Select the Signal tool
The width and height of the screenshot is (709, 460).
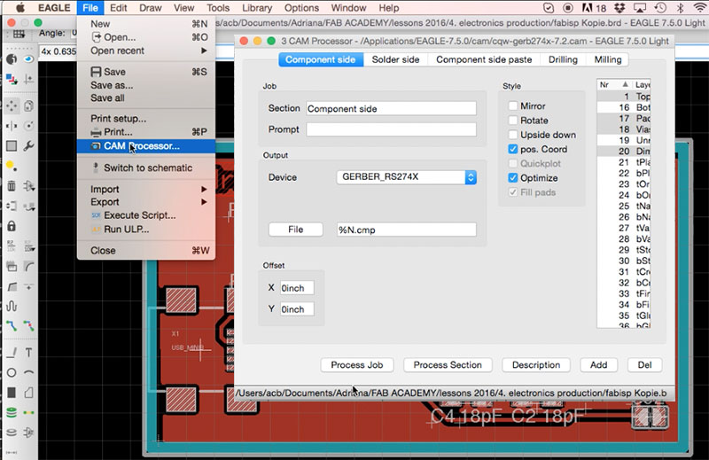tap(28, 412)
